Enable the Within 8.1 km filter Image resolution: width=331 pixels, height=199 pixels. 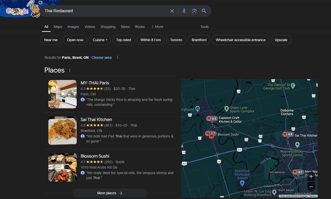coord(150,40)
